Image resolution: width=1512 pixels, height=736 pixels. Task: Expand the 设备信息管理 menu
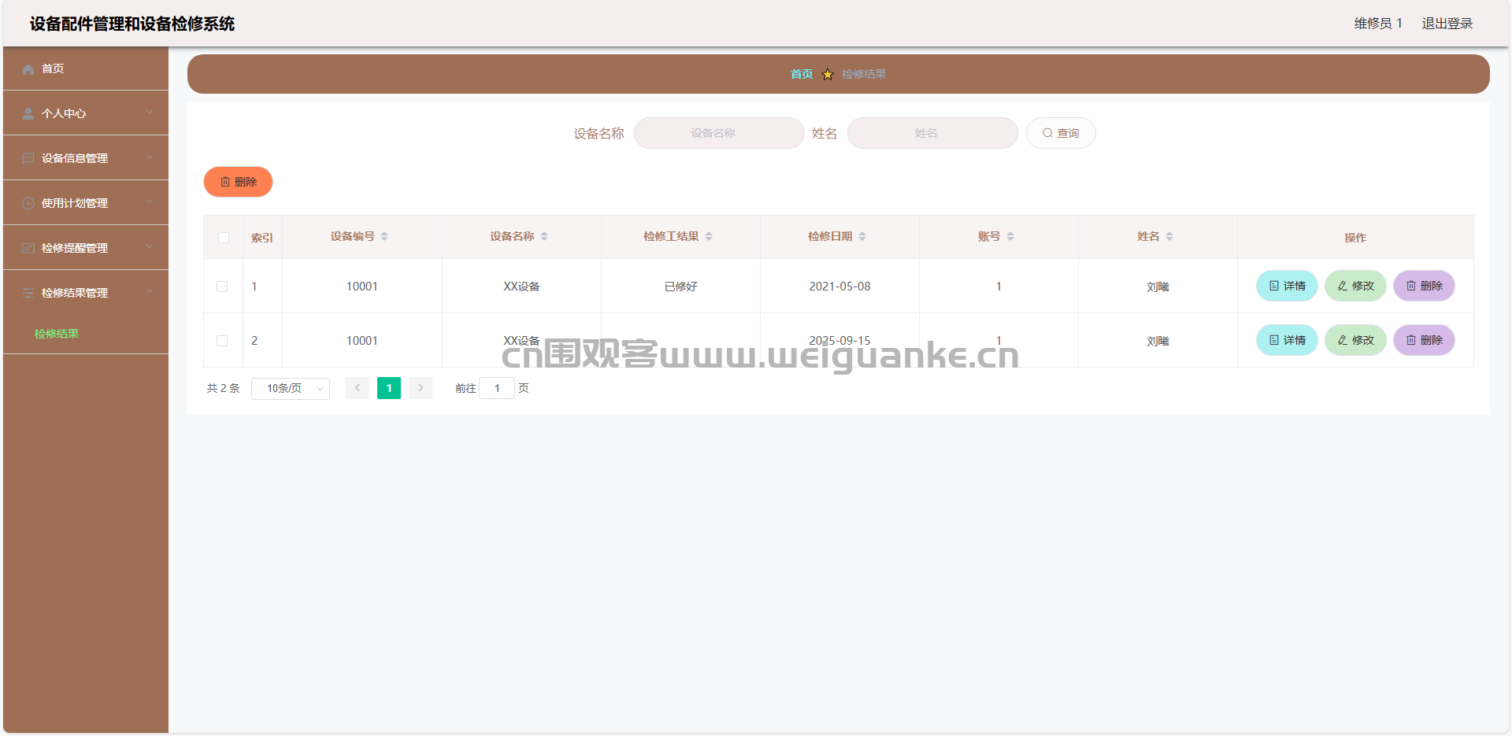pyautogui.click(x=86, y=158)
